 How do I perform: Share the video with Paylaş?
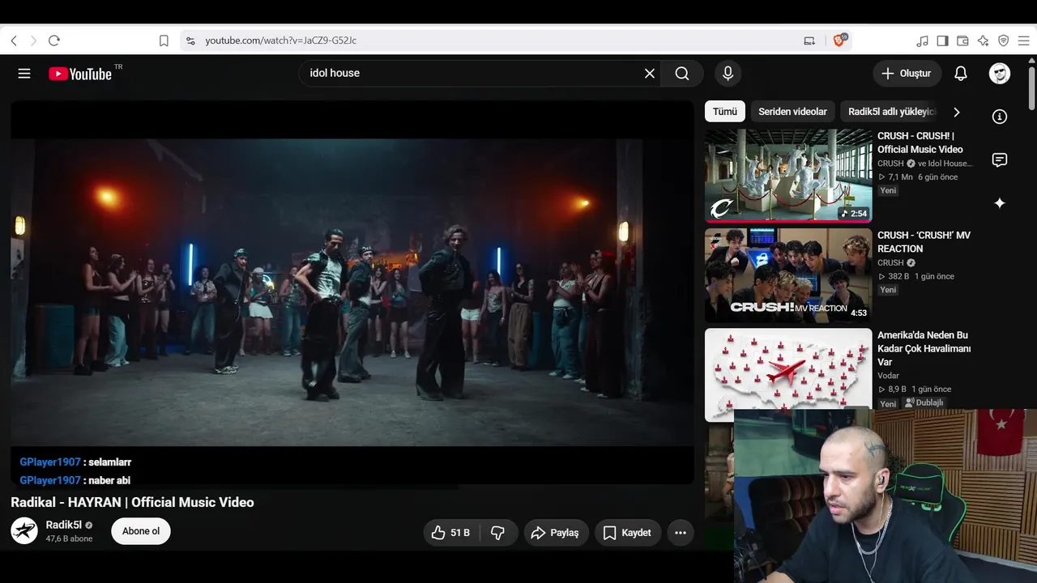pos(556,533)
